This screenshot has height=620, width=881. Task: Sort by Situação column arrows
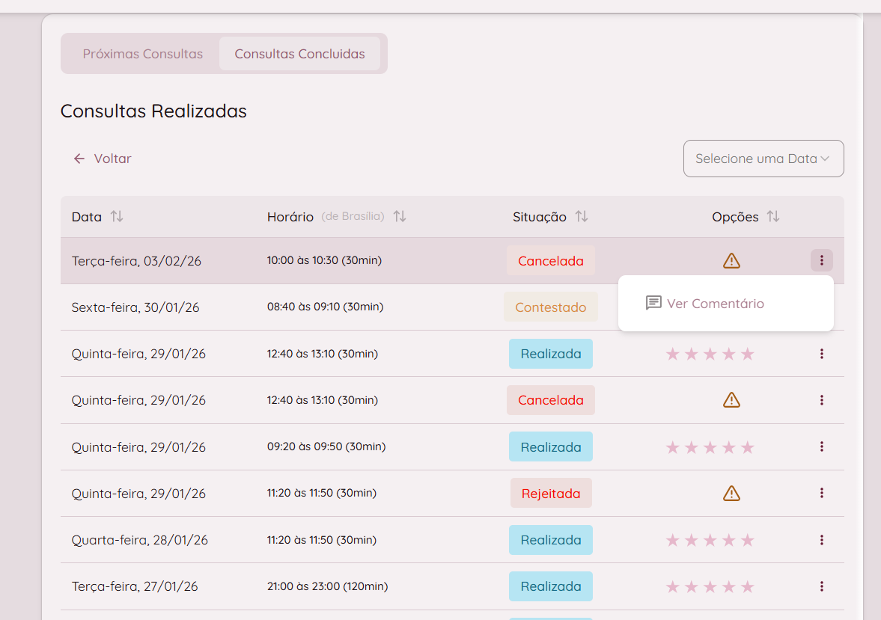click(582, 217)
